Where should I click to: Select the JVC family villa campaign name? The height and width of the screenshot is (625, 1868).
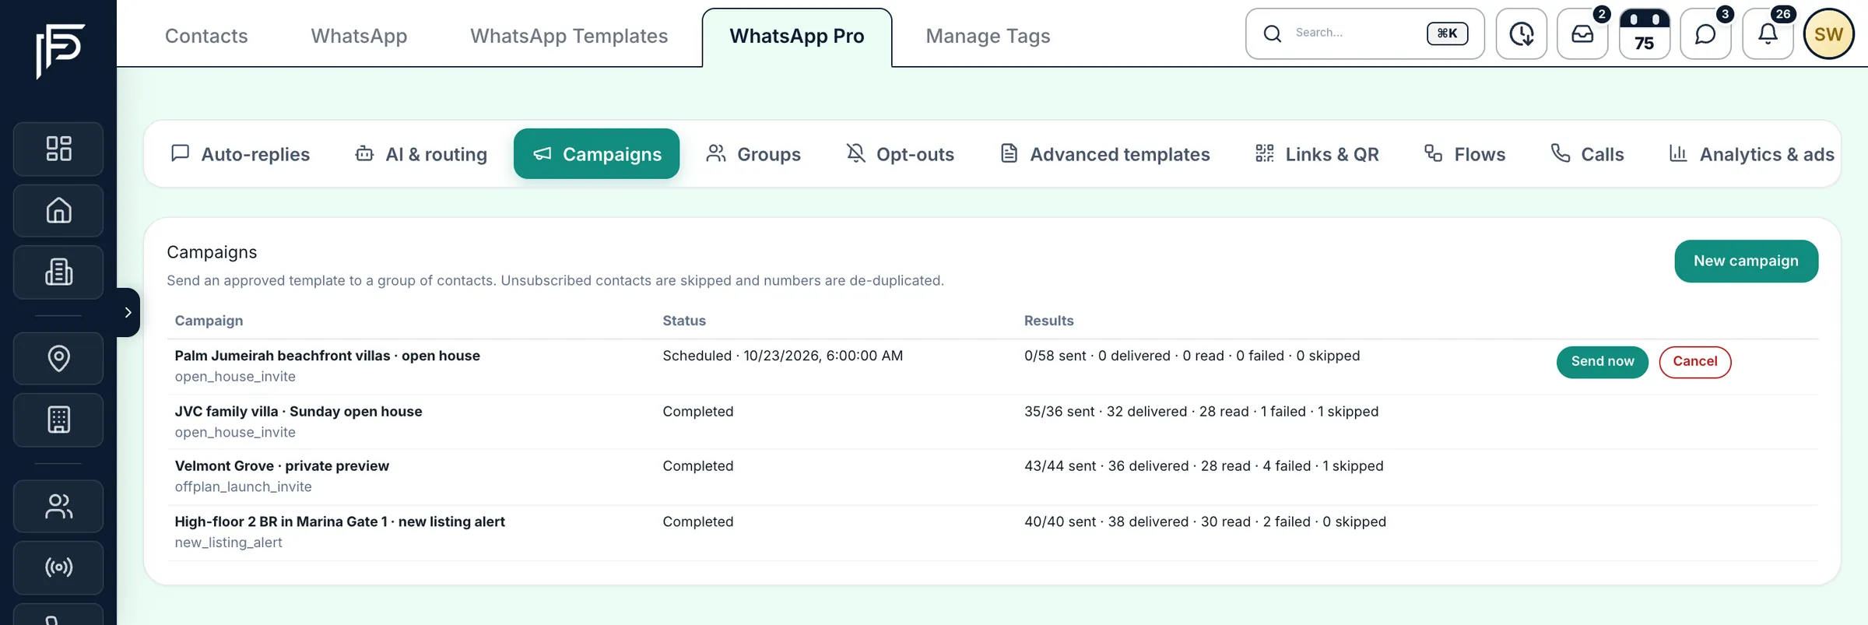[x=298, y=412]
